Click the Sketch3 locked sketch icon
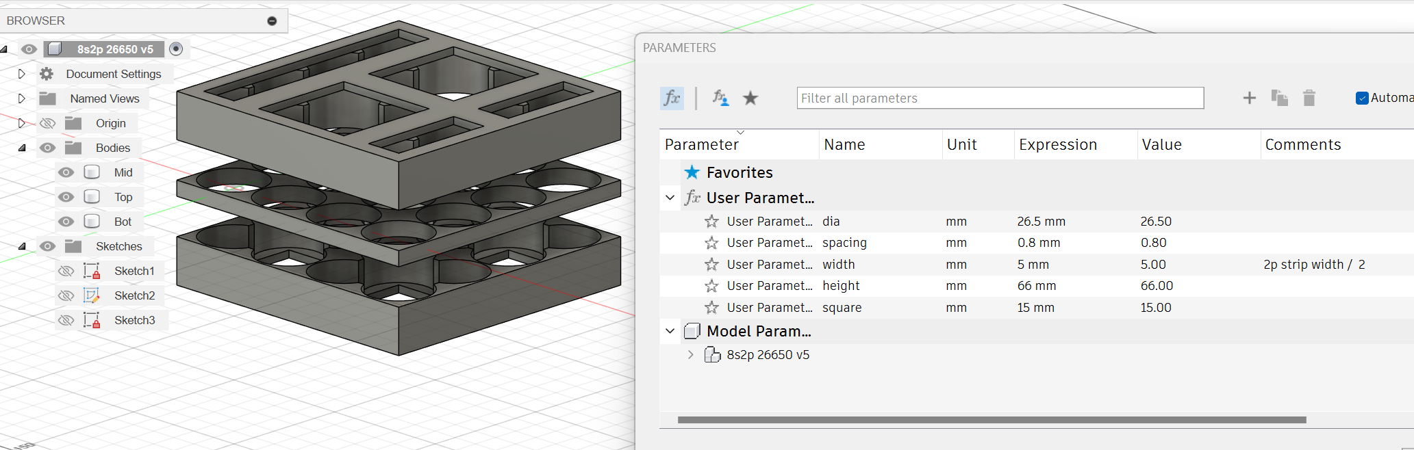The image size is (1414, 450). pyautogui.click(x=92, y=320)
